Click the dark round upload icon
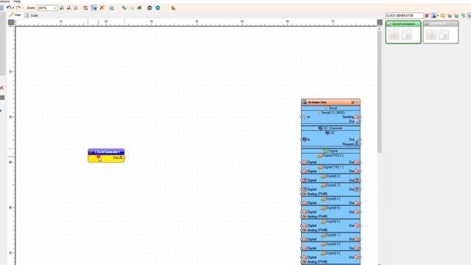The width and height of the screenshot is (471, 265). 149,8
